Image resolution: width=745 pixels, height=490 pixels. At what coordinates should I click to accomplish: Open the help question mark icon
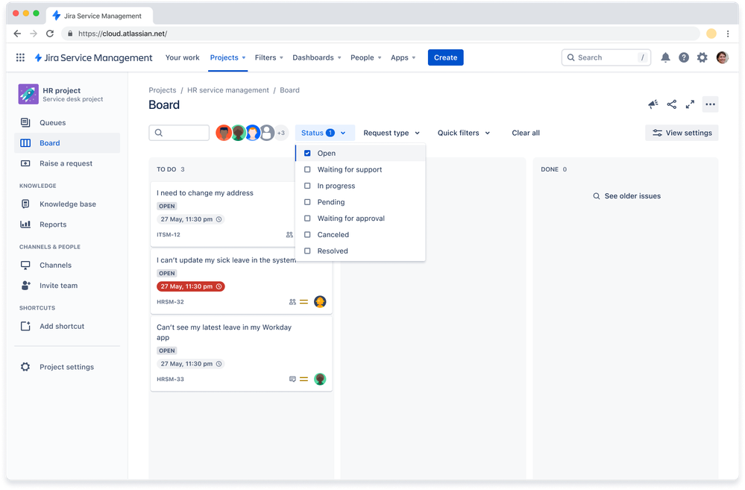click(x=684, y=57)
